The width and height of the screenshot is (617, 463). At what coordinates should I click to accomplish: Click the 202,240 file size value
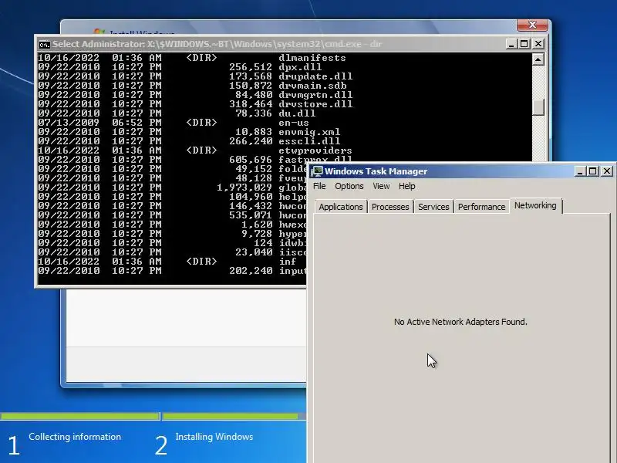click(x=251, y=271)
